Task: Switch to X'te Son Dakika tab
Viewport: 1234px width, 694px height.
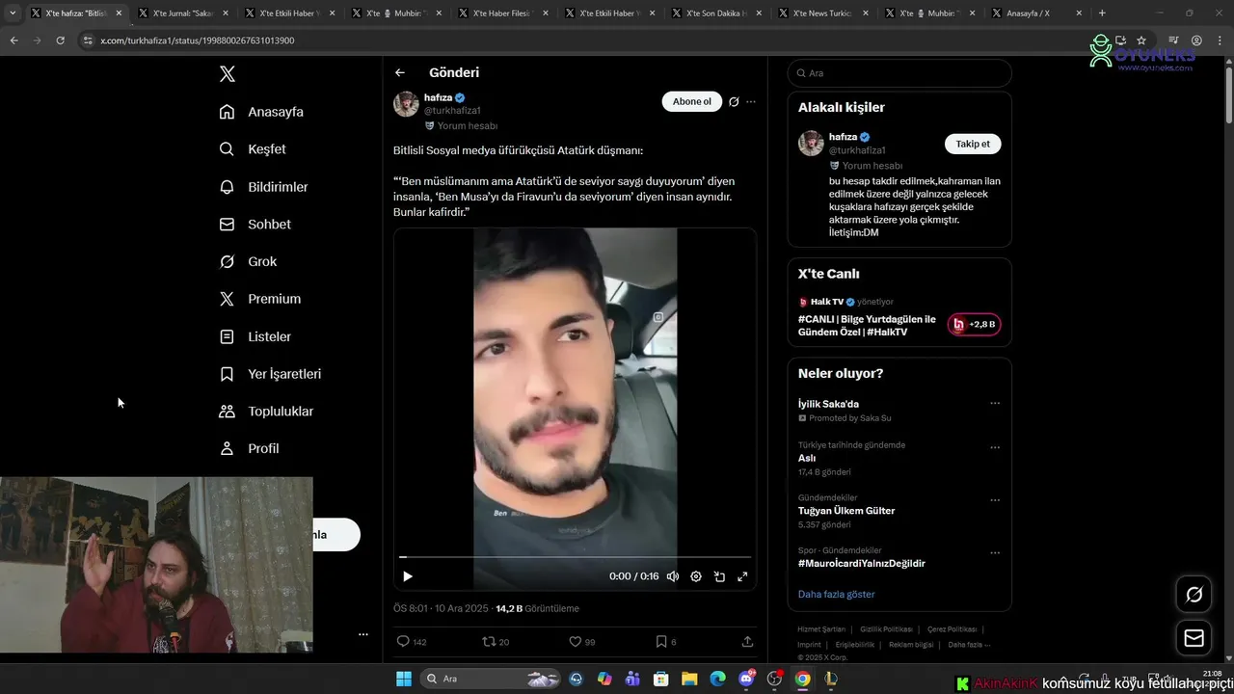Action: (x=714, y=13)
